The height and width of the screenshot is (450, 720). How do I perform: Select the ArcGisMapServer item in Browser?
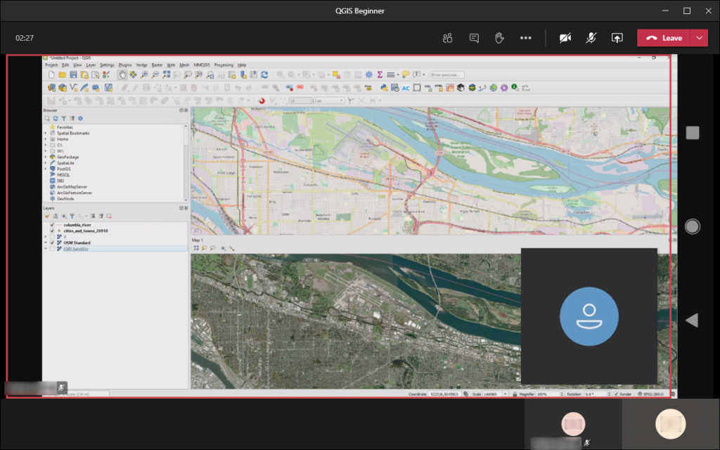[x=72, y=187]
